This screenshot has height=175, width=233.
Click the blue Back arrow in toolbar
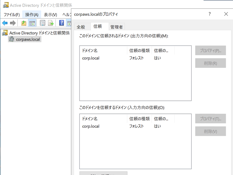pyautogui.click(x=5, y=23)
